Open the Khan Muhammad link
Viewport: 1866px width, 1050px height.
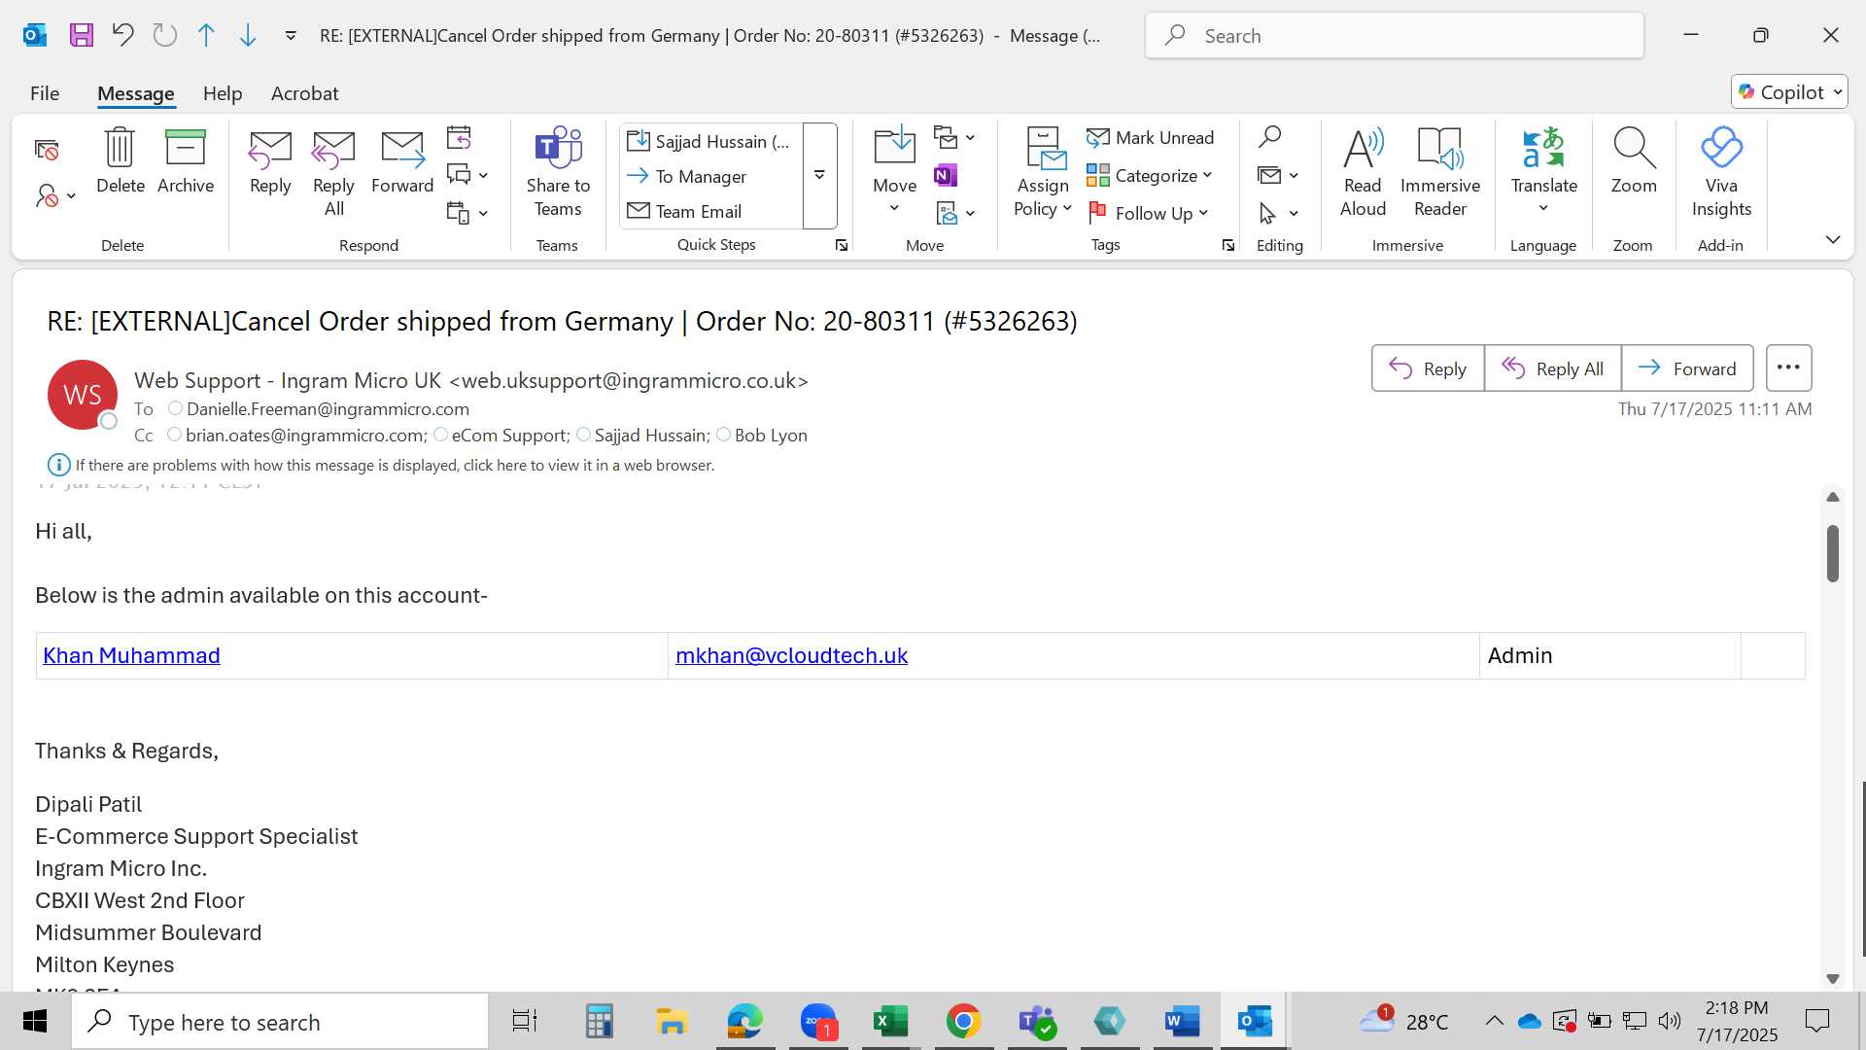[x=131, y=656]
